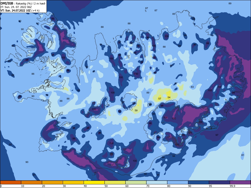
Task: Pick the pale green 60–70 legend swatch
Action: point(136,182)
